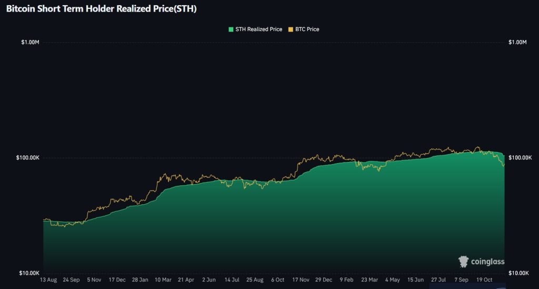
Task: Select the 4 May date label
Action: point(393,280)
